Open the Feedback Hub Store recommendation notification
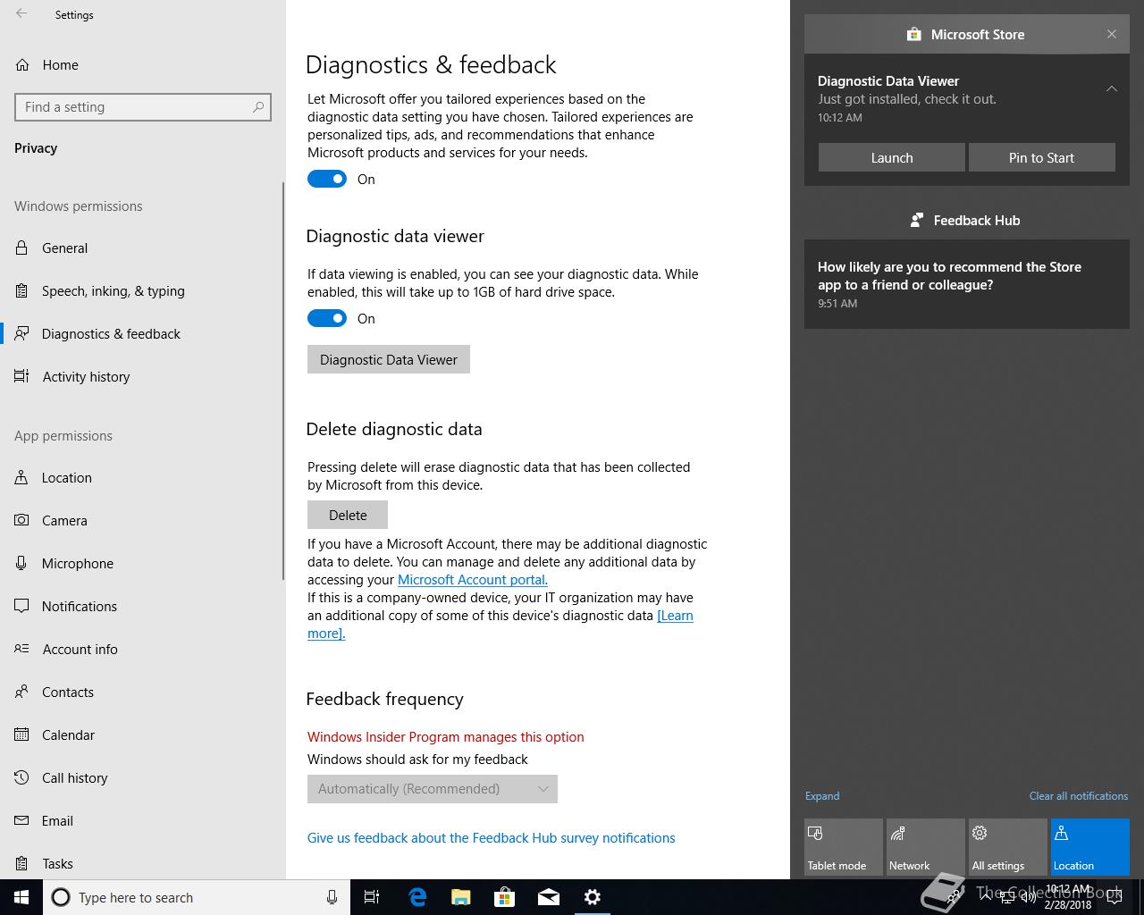 point(967,283)
